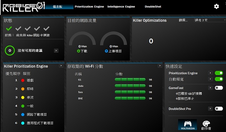Click the 應用程式下載項目 category label
This screenshot has width=226, height=132.
[x=40, y=123]
